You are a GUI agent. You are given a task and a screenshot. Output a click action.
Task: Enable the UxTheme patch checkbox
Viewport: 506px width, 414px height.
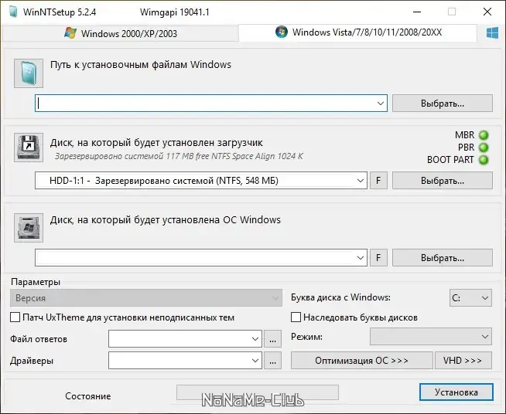[x=15, y=317]
